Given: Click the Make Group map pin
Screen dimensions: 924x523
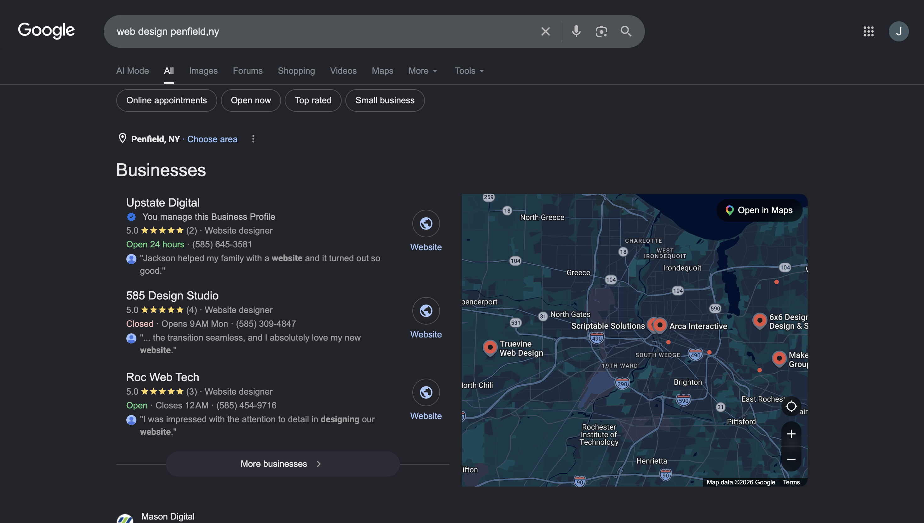Looking at the screenshot, I should (779, 359).
